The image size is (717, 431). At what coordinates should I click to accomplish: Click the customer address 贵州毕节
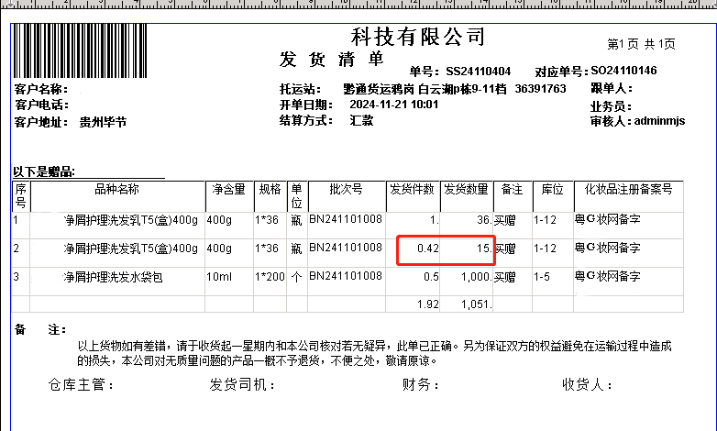point(103,121)
